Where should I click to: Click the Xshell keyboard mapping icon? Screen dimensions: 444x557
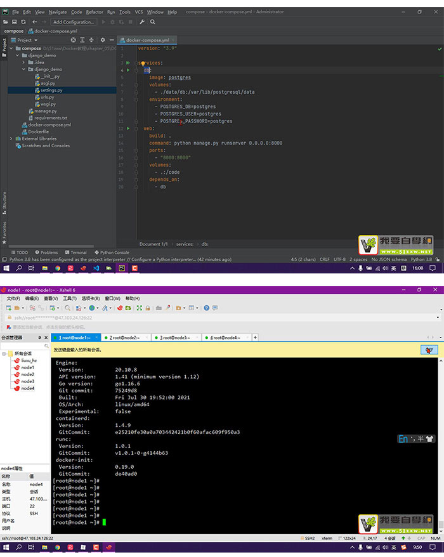point(159,308)
